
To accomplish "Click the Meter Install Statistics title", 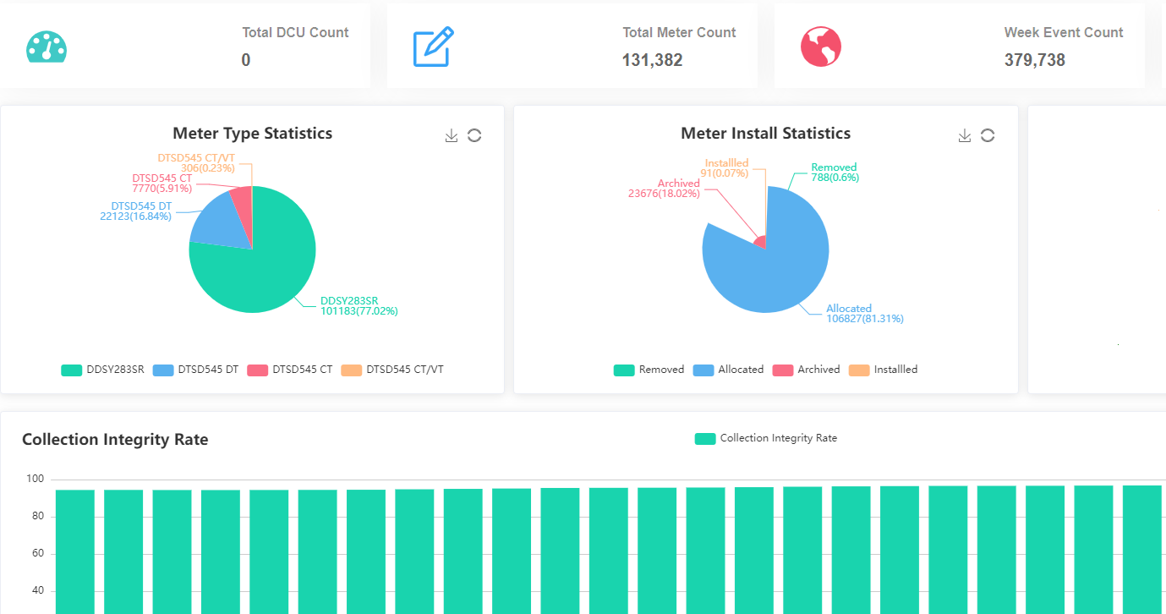I will [766, 134].
